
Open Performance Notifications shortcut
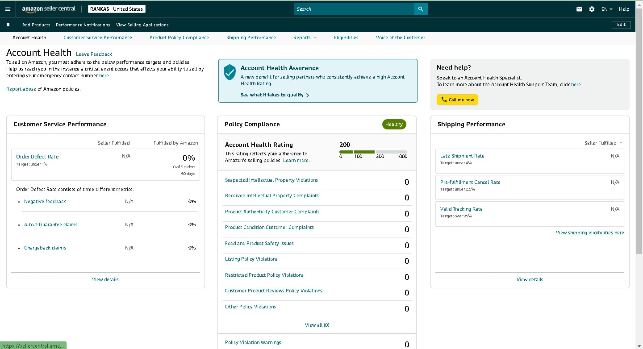pos(83,25)
